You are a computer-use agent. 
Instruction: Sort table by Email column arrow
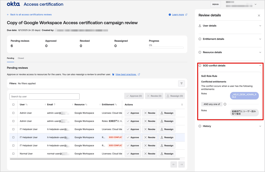[x=55, y=105]
